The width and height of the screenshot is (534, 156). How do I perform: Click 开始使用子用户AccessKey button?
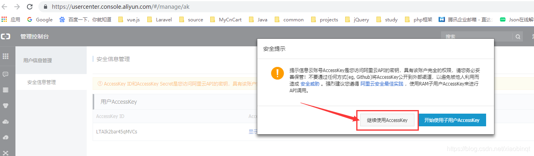click(452, 120)
